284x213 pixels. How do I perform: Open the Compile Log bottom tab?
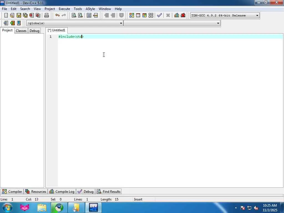click(62, 191)
